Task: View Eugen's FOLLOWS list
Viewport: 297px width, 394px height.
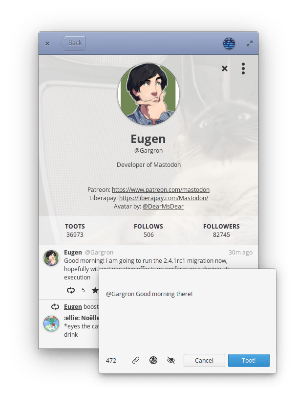Action: tap(148, 231)
